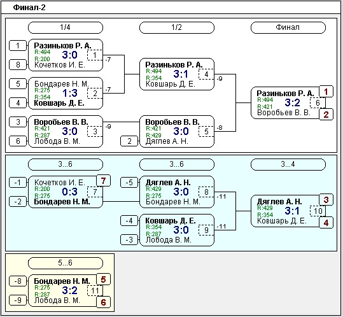Click the 5...6 round header

pos(66,263)
